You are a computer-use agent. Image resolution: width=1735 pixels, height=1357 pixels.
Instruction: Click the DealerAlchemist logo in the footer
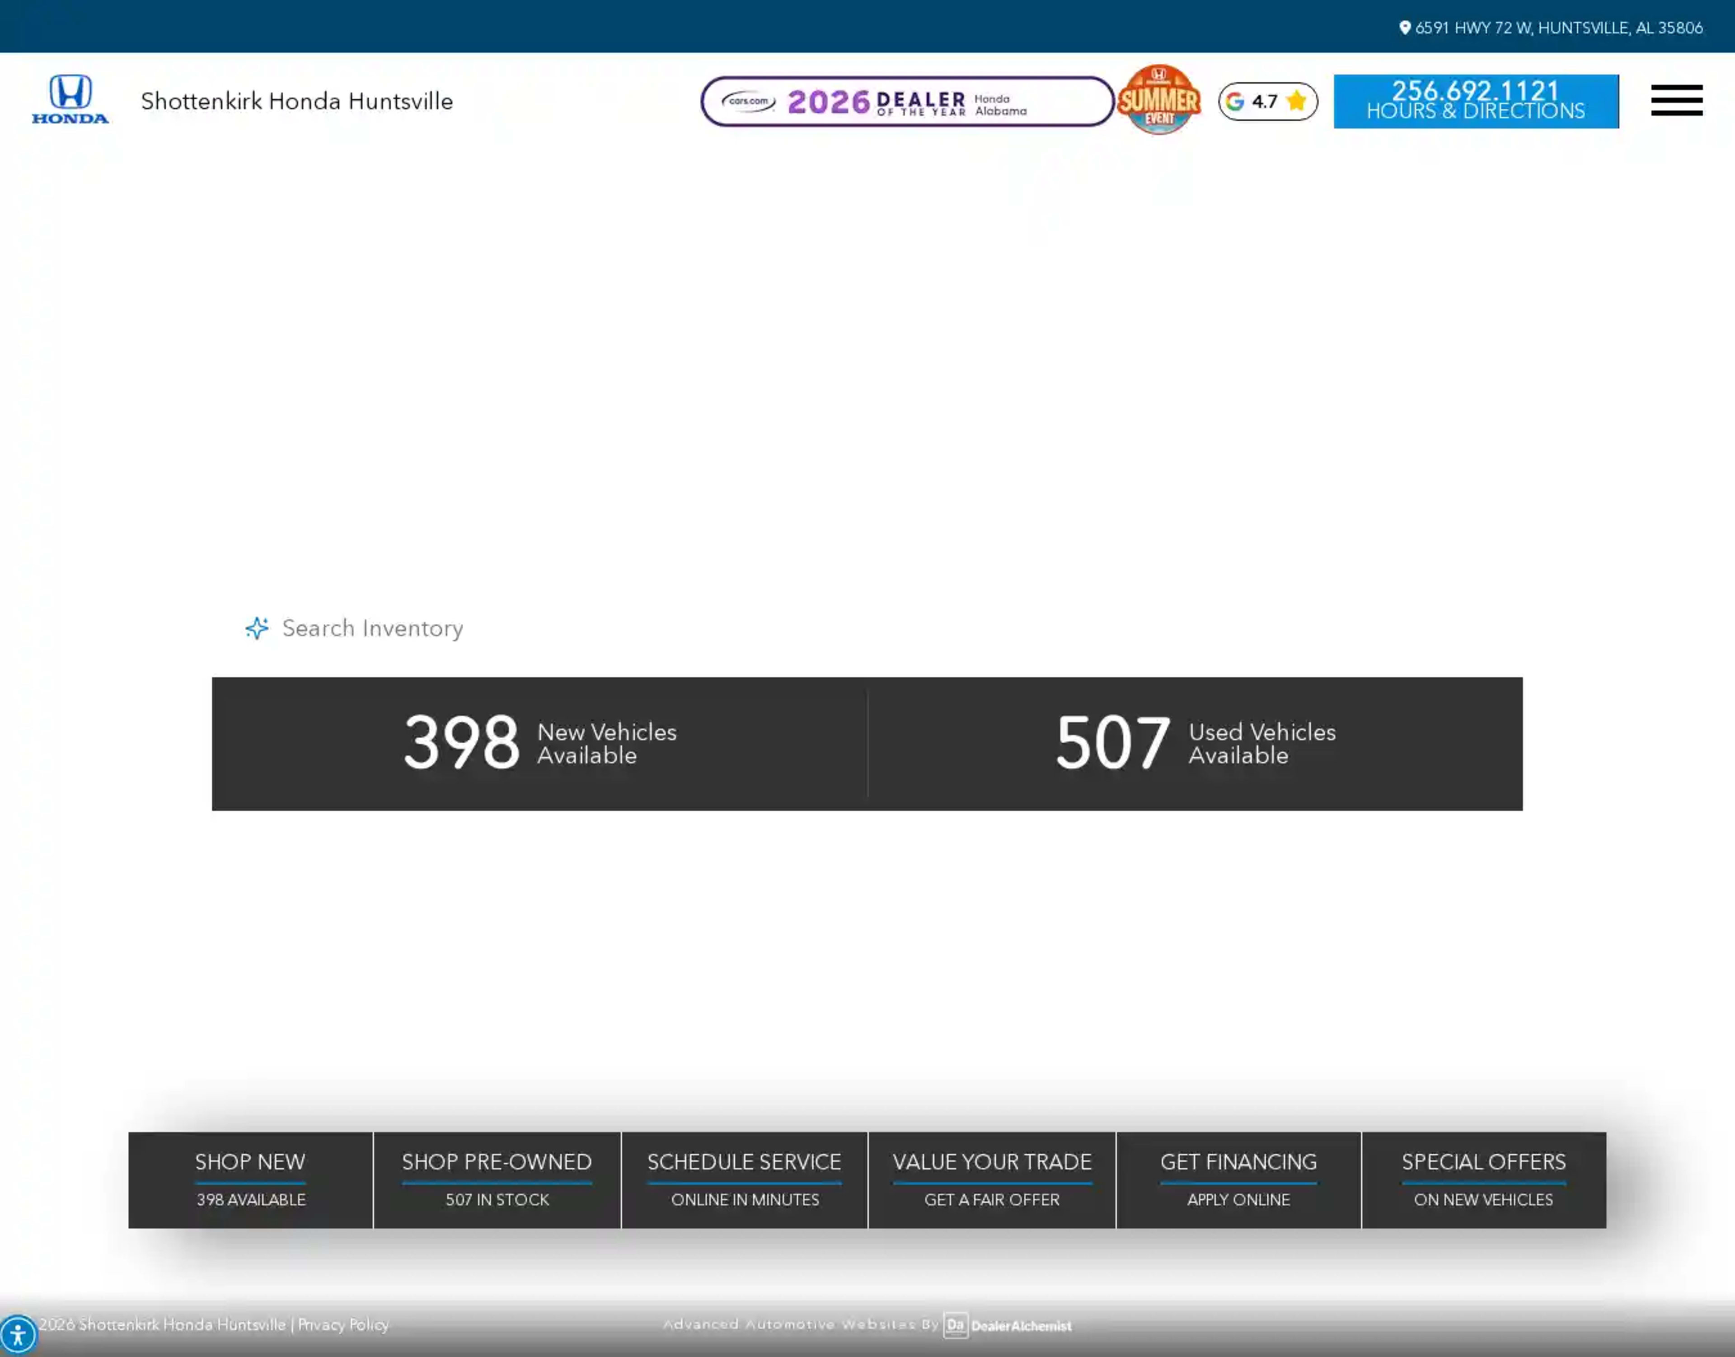point(1007,1325)
